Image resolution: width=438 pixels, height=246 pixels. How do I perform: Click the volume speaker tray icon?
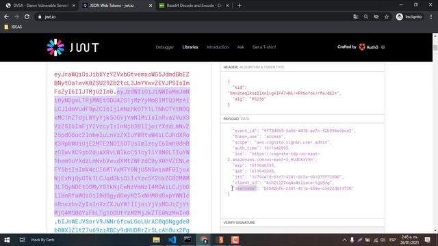pyautogui.click(x=383, y=240)
